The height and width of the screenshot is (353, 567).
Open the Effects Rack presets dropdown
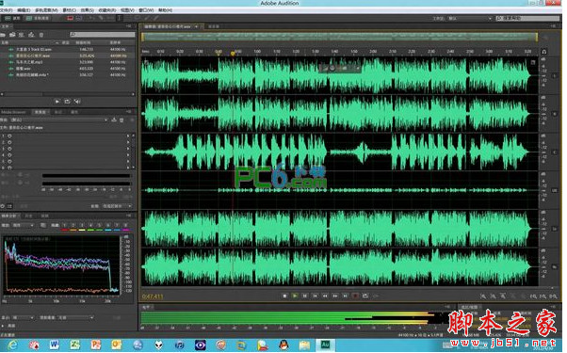coord(59,120)
